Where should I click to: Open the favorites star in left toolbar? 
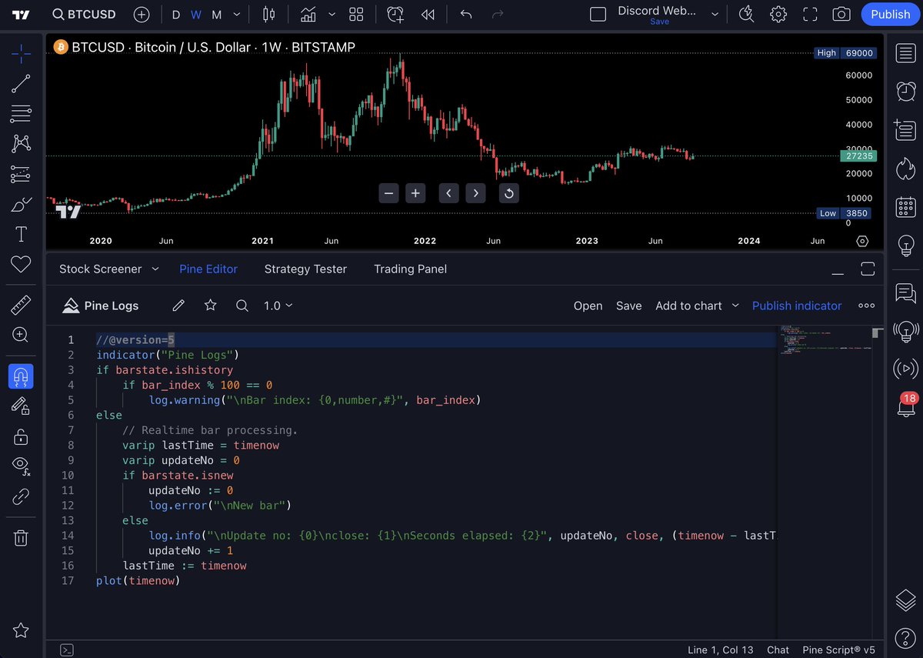click(21, 630)
